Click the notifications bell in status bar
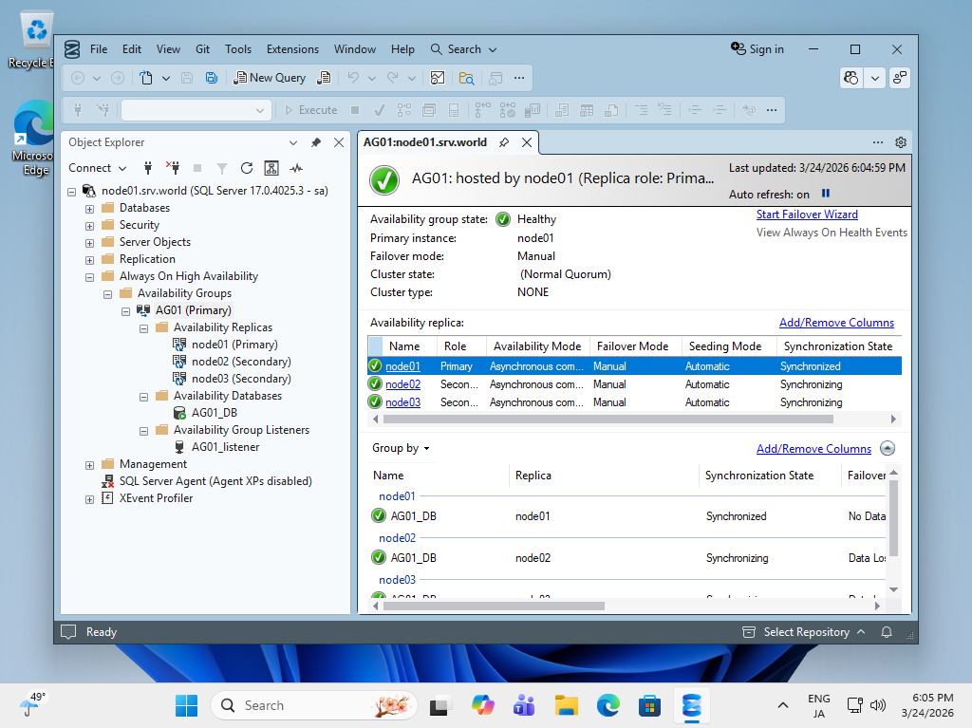 coord(887,632)
